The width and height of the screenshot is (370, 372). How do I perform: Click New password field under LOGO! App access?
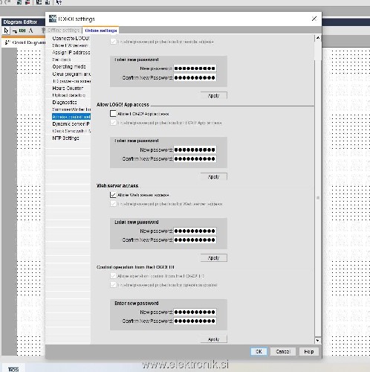point(195,150)
